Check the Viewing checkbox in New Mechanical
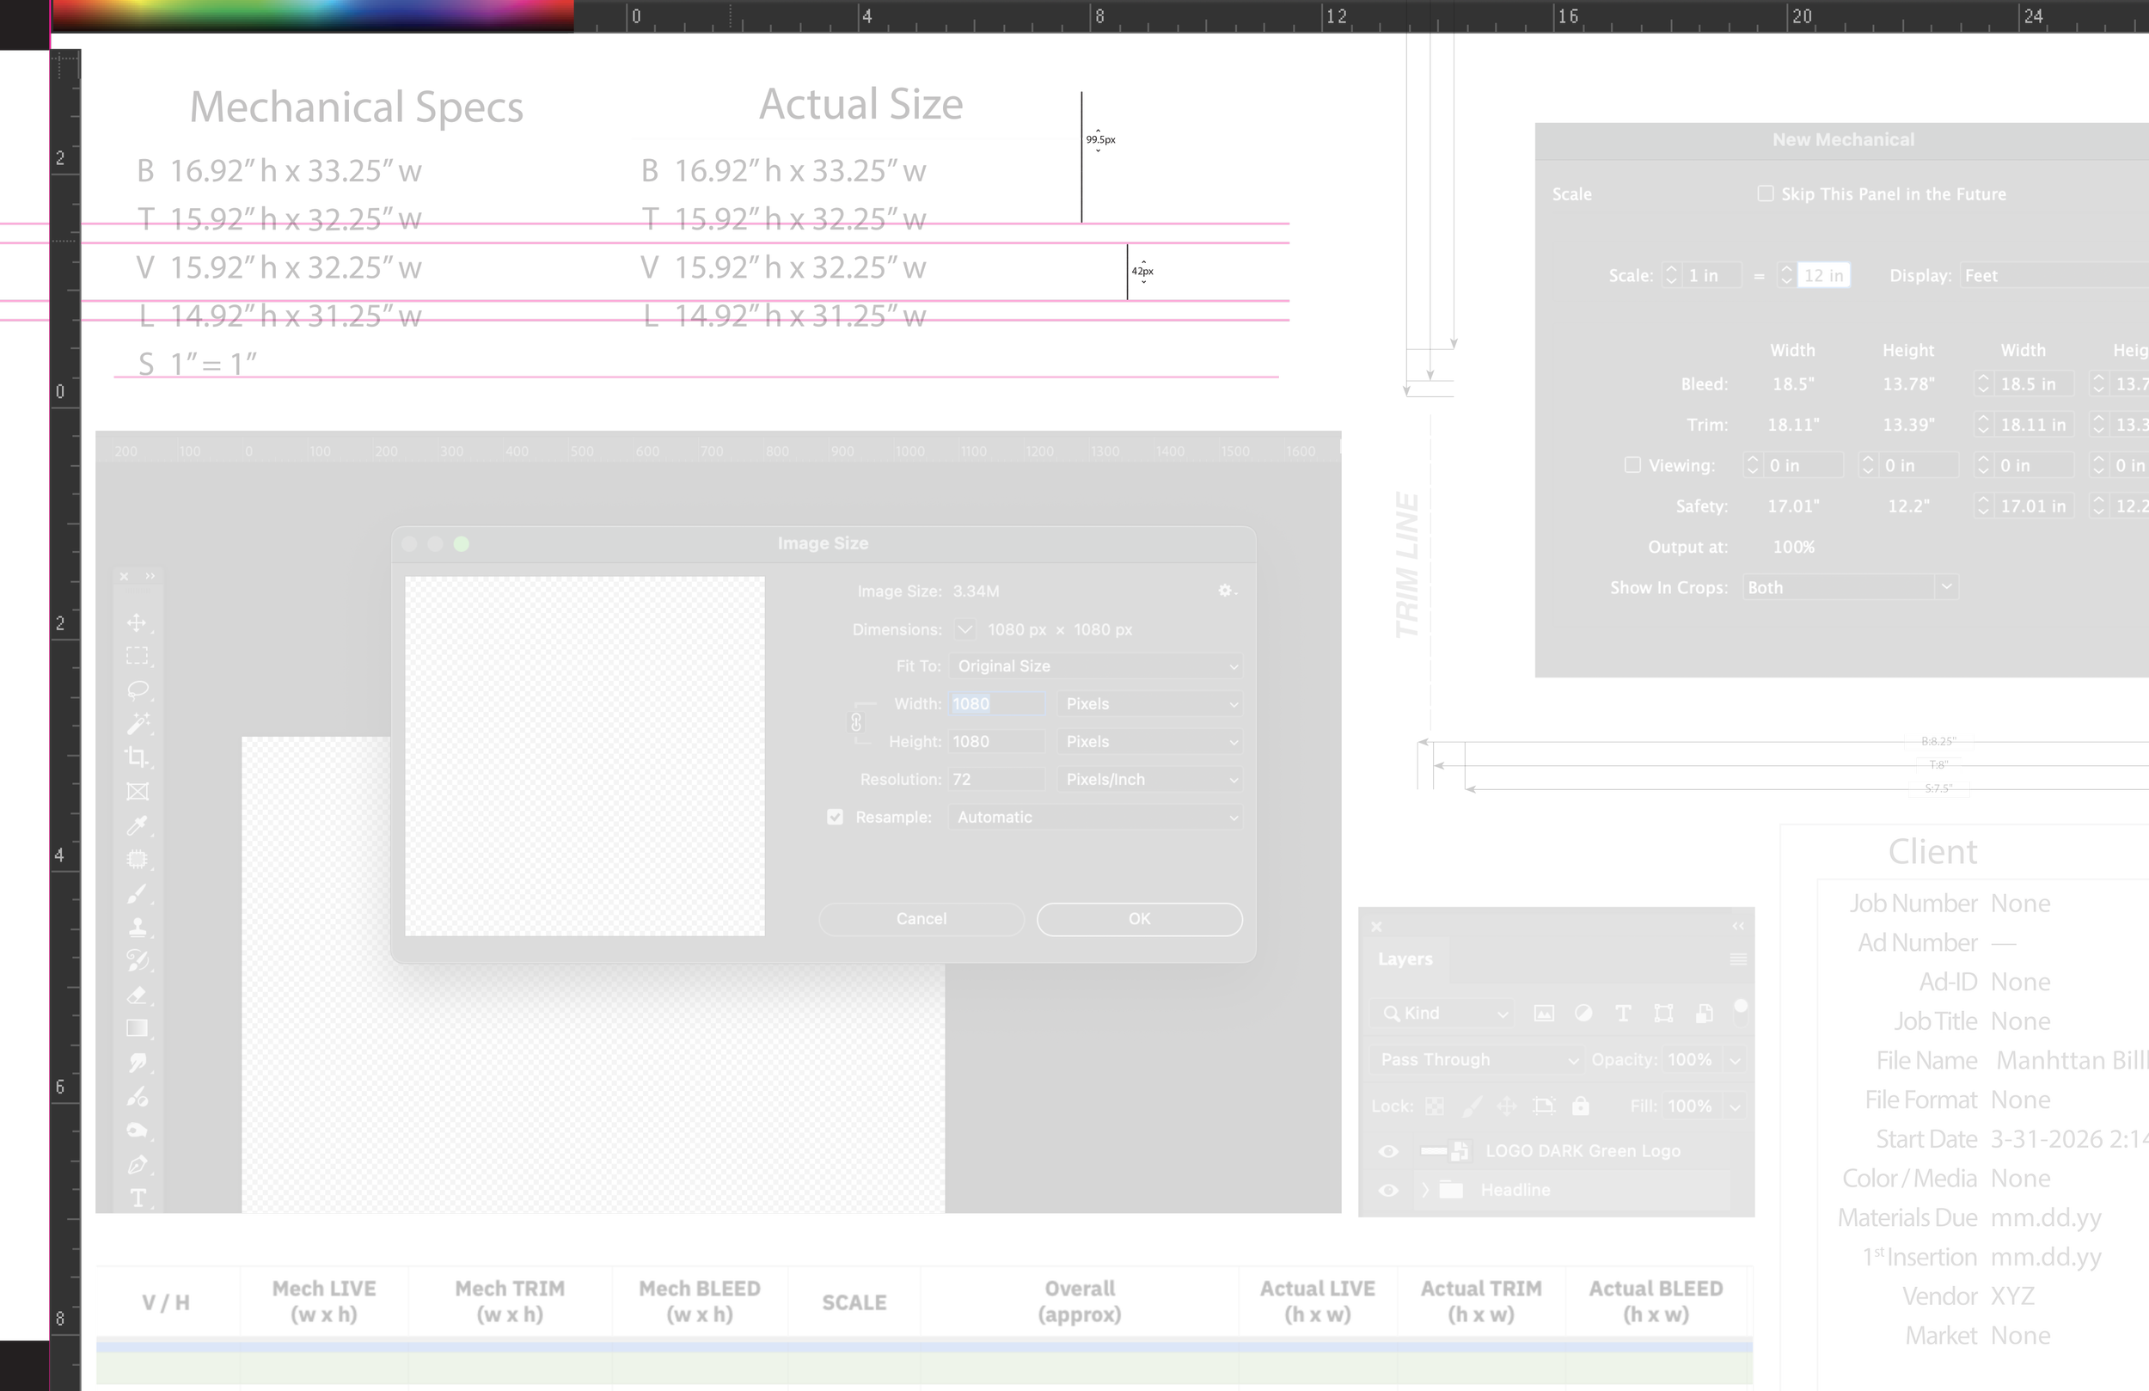2149x1391 pixels. pos(1632,464)
